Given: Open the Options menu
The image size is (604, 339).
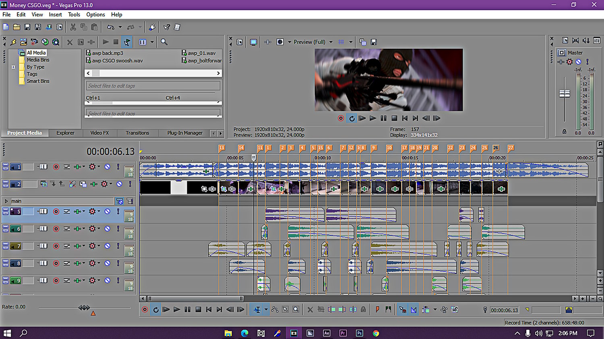Looking at the screenshot, I should pos(95,14).
